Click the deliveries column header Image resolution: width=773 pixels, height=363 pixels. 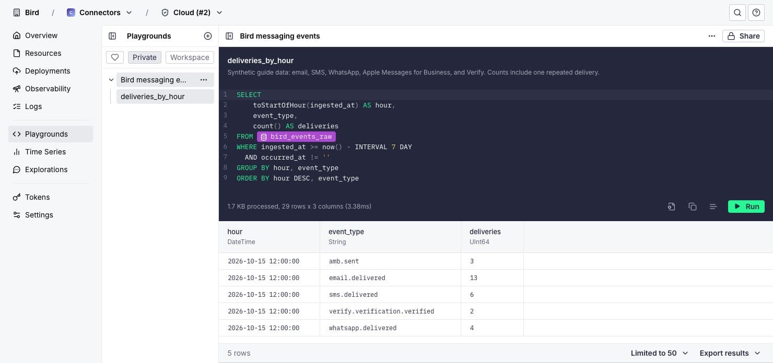click(492, 237)
